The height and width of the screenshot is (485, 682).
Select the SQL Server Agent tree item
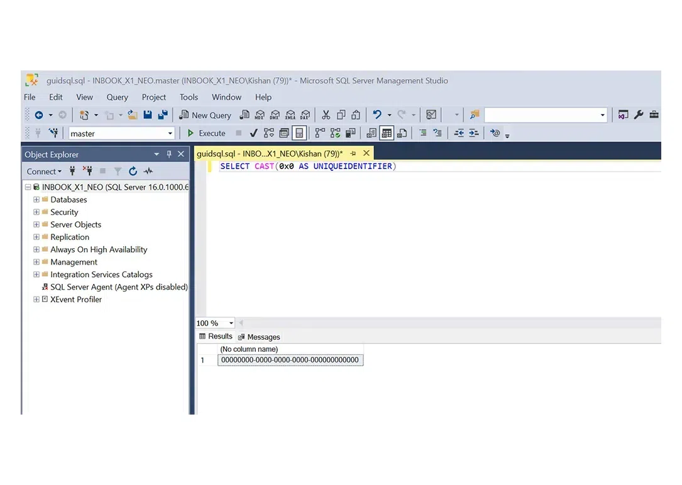114,287
